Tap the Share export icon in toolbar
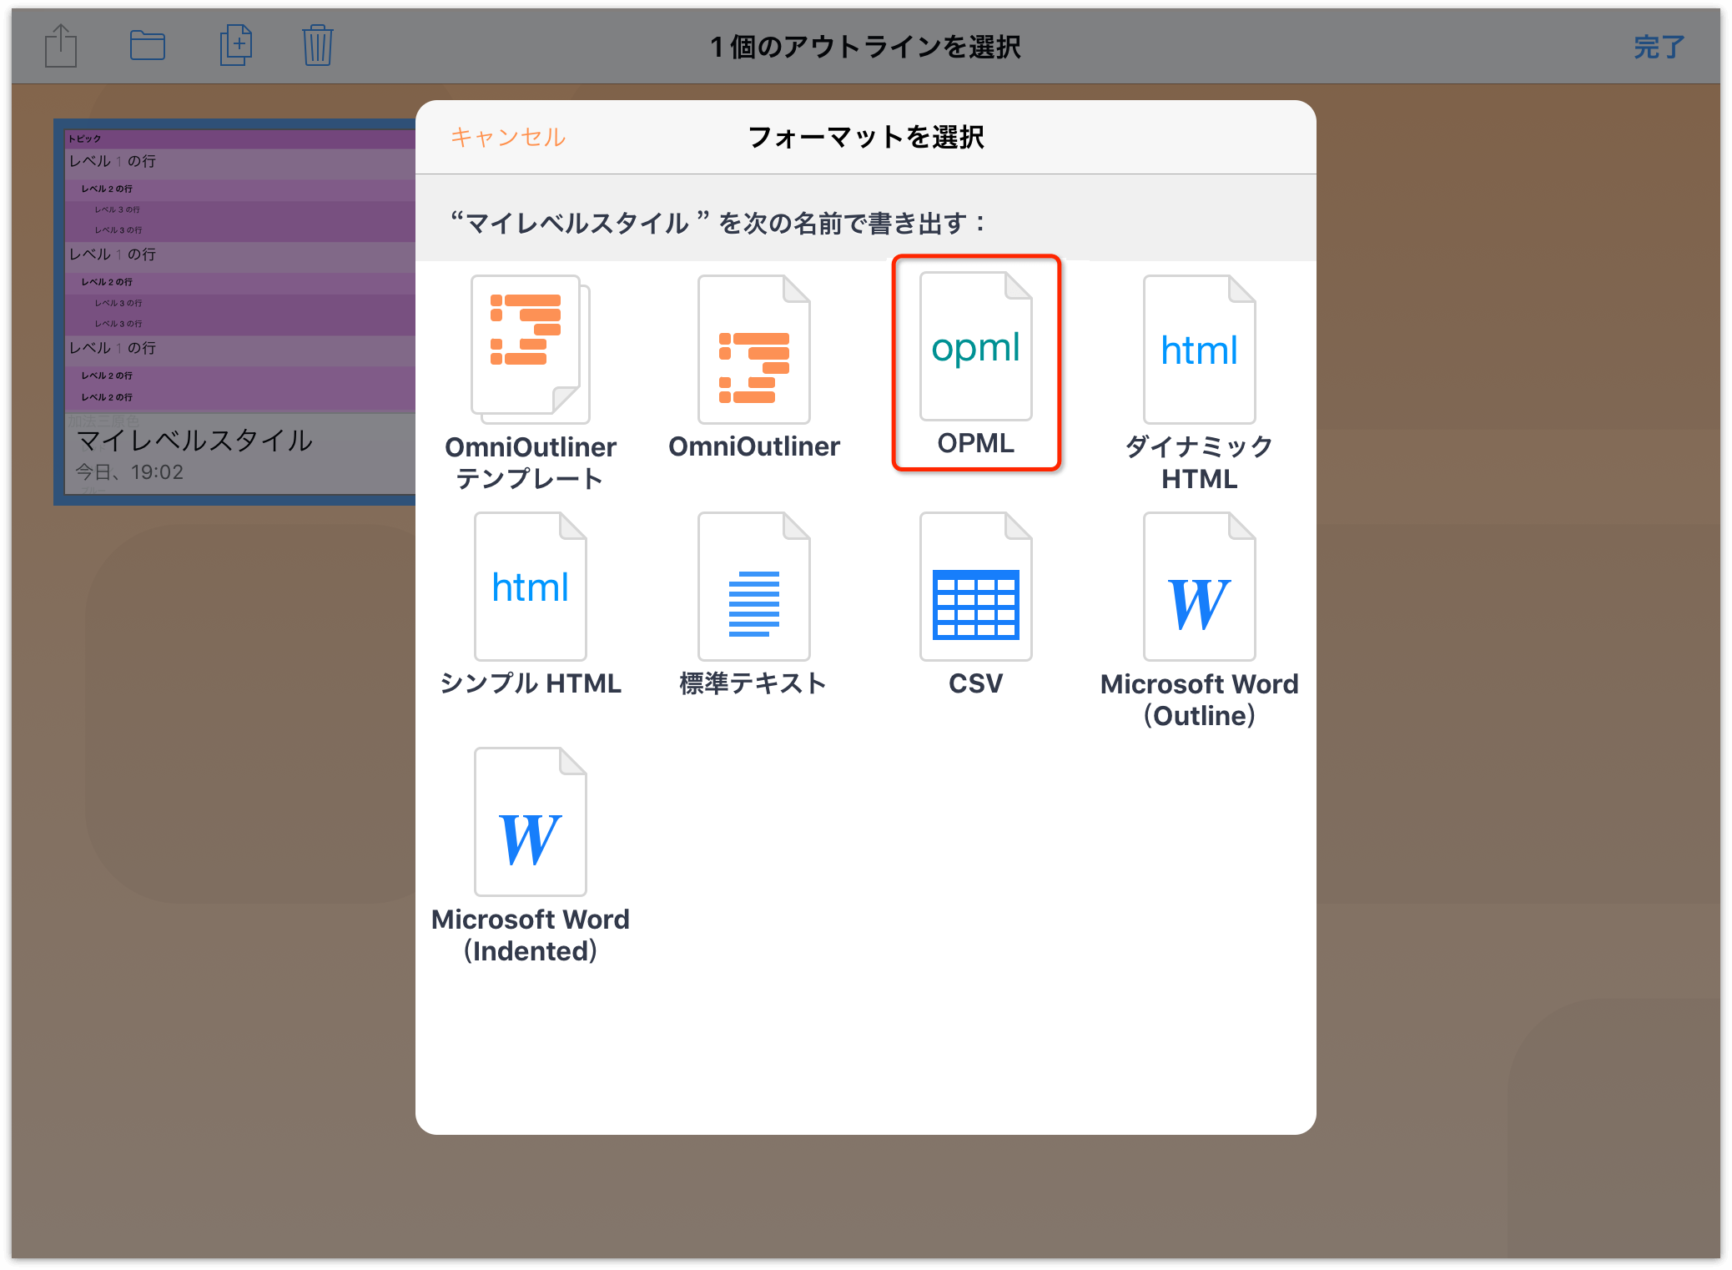This screenshot has width=1732, height=1270. pos(61,46)
